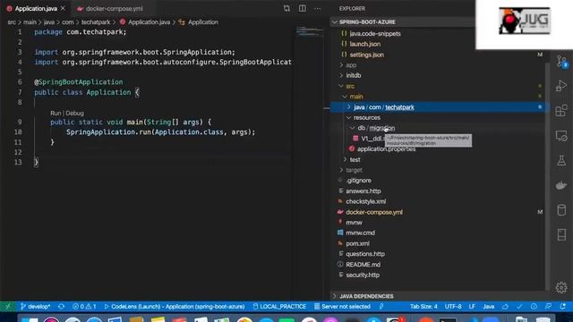Open the Extensions view
The height and width of the screenshot is (322, 573).
(561, 111)
